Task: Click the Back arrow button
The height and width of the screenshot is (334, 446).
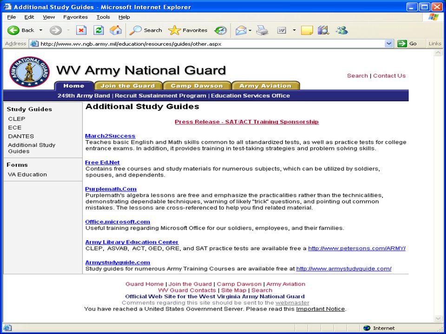Action: click(13, 30)
